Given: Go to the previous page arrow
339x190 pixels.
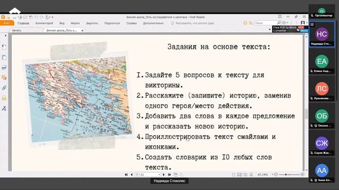Looking at the screenshot, I should tap(132, 175).
